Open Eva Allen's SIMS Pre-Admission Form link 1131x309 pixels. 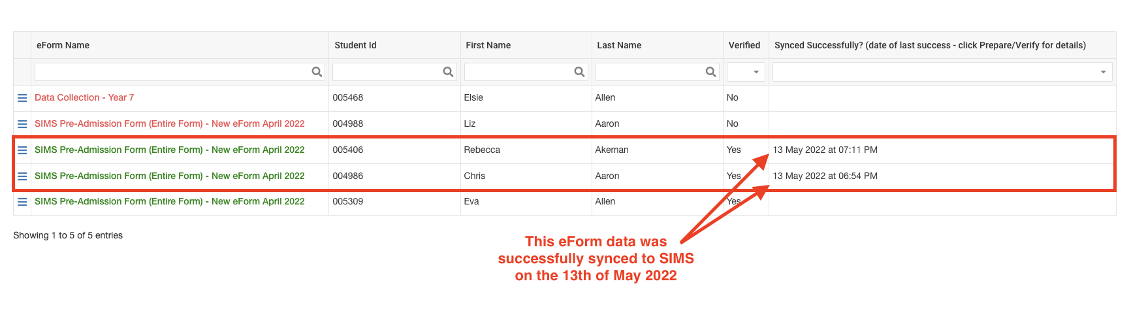click(170, 201)
